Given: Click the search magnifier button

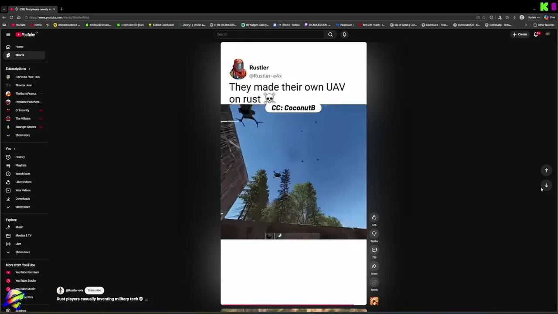Looking at the screenshot, I should [330, 34].
